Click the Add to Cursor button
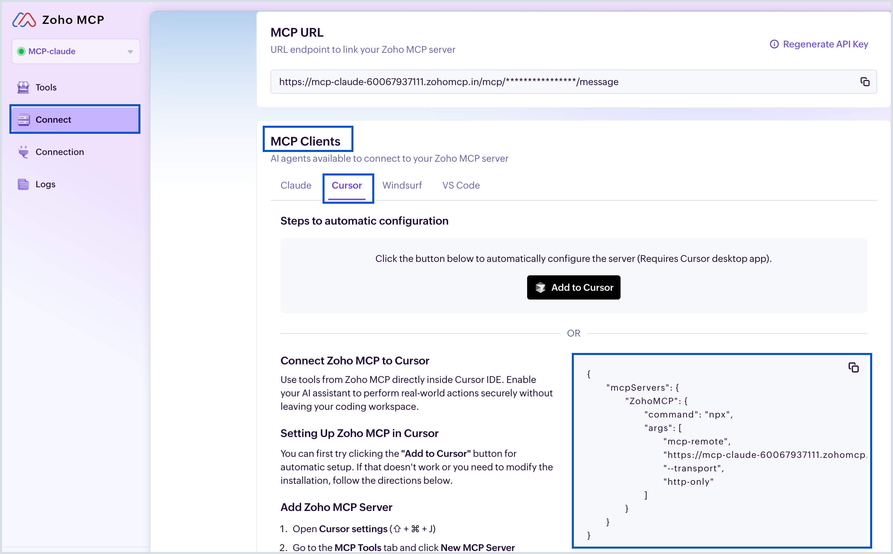 tap(573, 287)
